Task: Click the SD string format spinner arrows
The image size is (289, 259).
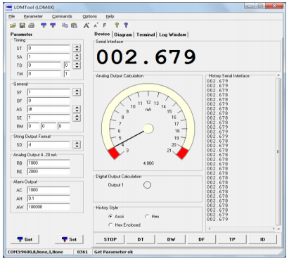Action: 77,144
